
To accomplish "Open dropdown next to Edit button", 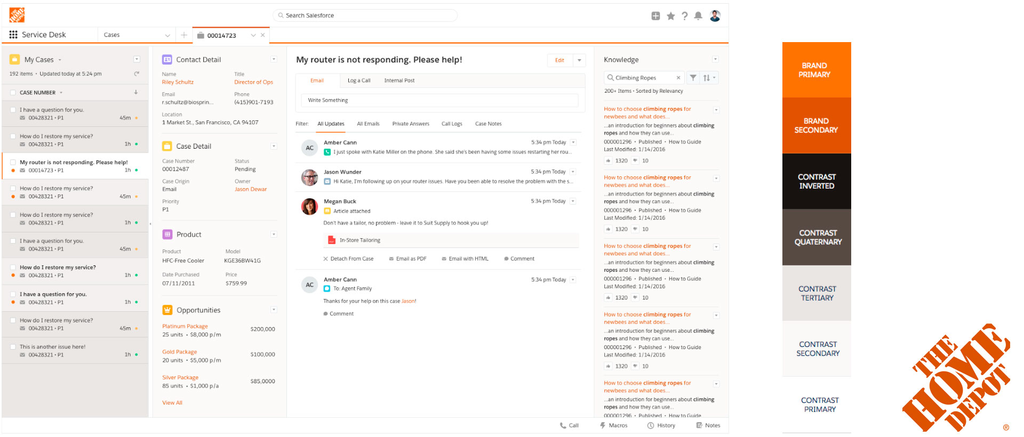I will pos(579,60).
